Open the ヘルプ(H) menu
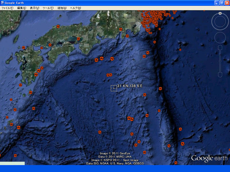The image size is (230, 172). click(x=75, y=8)
